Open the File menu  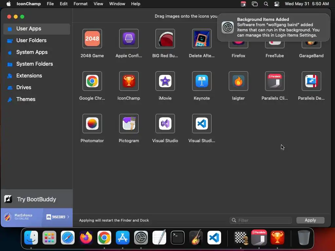[x=50, y=4]
